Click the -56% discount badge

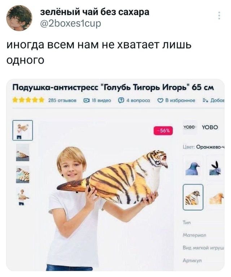[163, 131]
